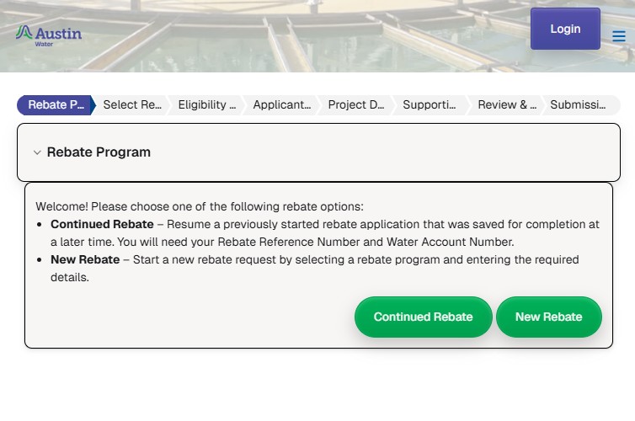
Task: Open the Supporti... step
Action: [x=430, y=105]
